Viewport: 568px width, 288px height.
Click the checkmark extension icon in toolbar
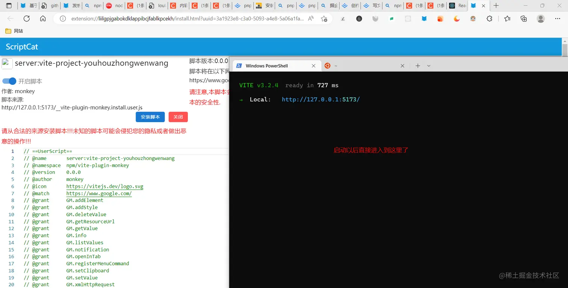point(343,18)
